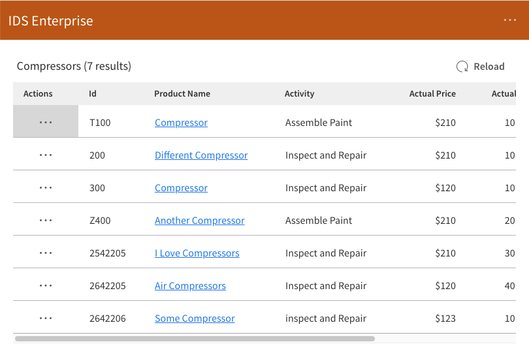Open actions menu for row 300
529x357 pixels.
click(46, 187)
